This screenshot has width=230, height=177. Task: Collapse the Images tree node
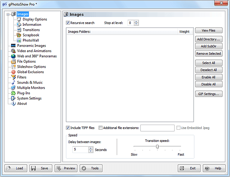coord(8,14)
